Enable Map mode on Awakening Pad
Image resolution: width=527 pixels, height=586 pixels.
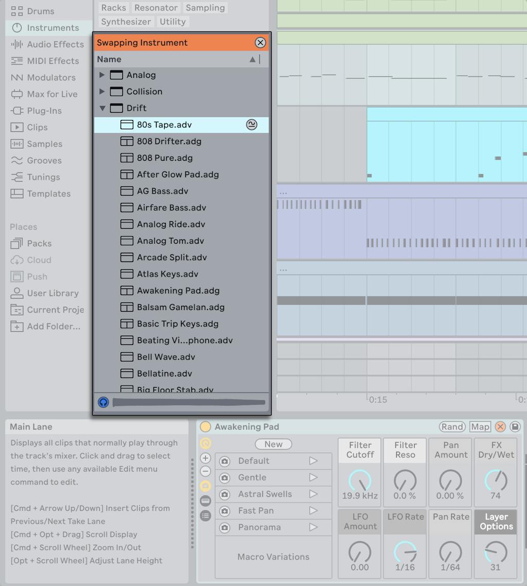[480, 426]
